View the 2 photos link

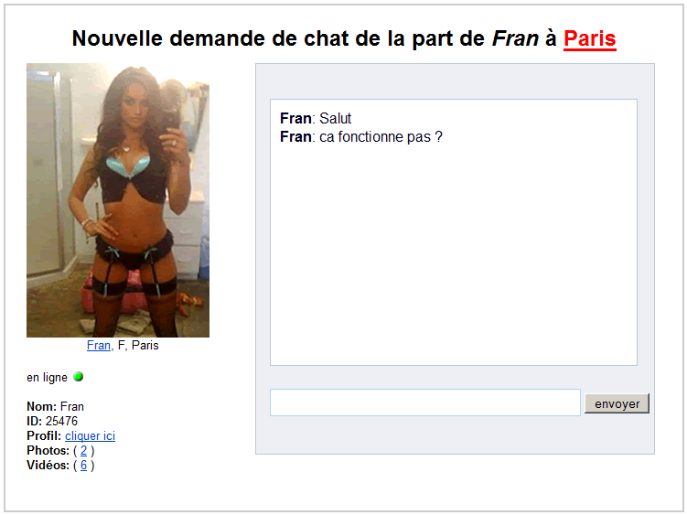tap(83, 451)
